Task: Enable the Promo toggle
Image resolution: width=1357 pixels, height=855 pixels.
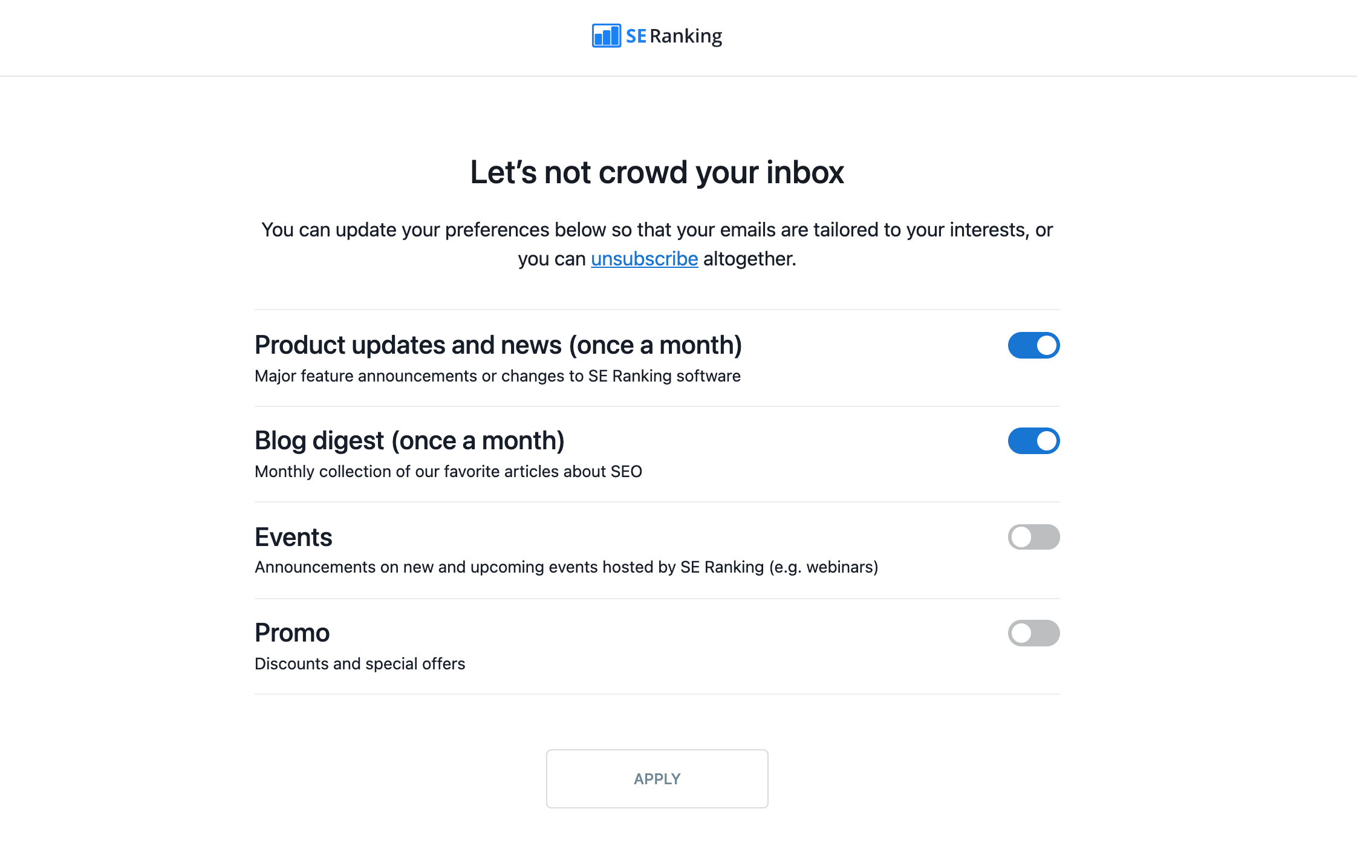Action: click(x=1033, y=632)
